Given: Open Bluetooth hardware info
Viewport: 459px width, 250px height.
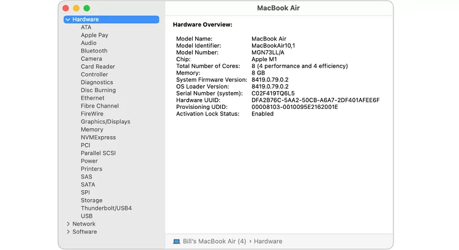Looking at the screenshot, I should tap(94, 51).
